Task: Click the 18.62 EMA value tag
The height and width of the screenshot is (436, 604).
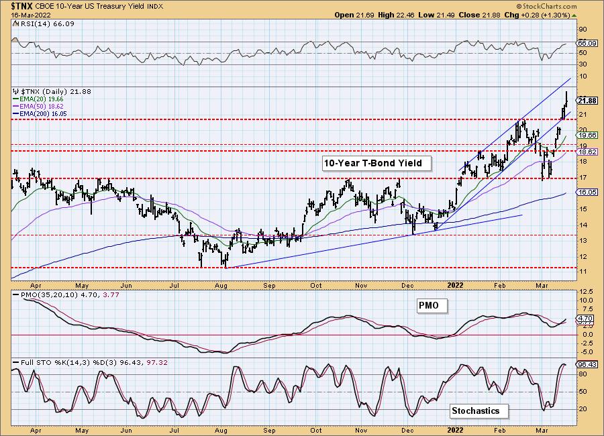Action: tap(587, 152)
